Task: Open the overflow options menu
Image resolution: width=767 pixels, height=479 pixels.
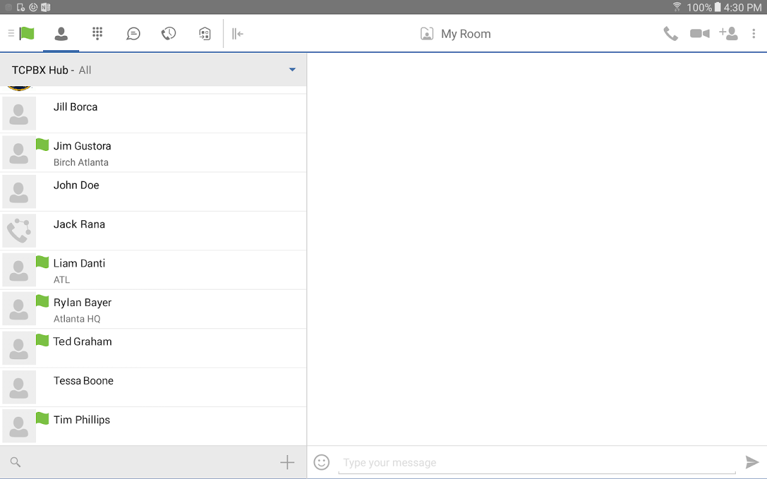Action: pyautogui.click(x=754, y=34)
